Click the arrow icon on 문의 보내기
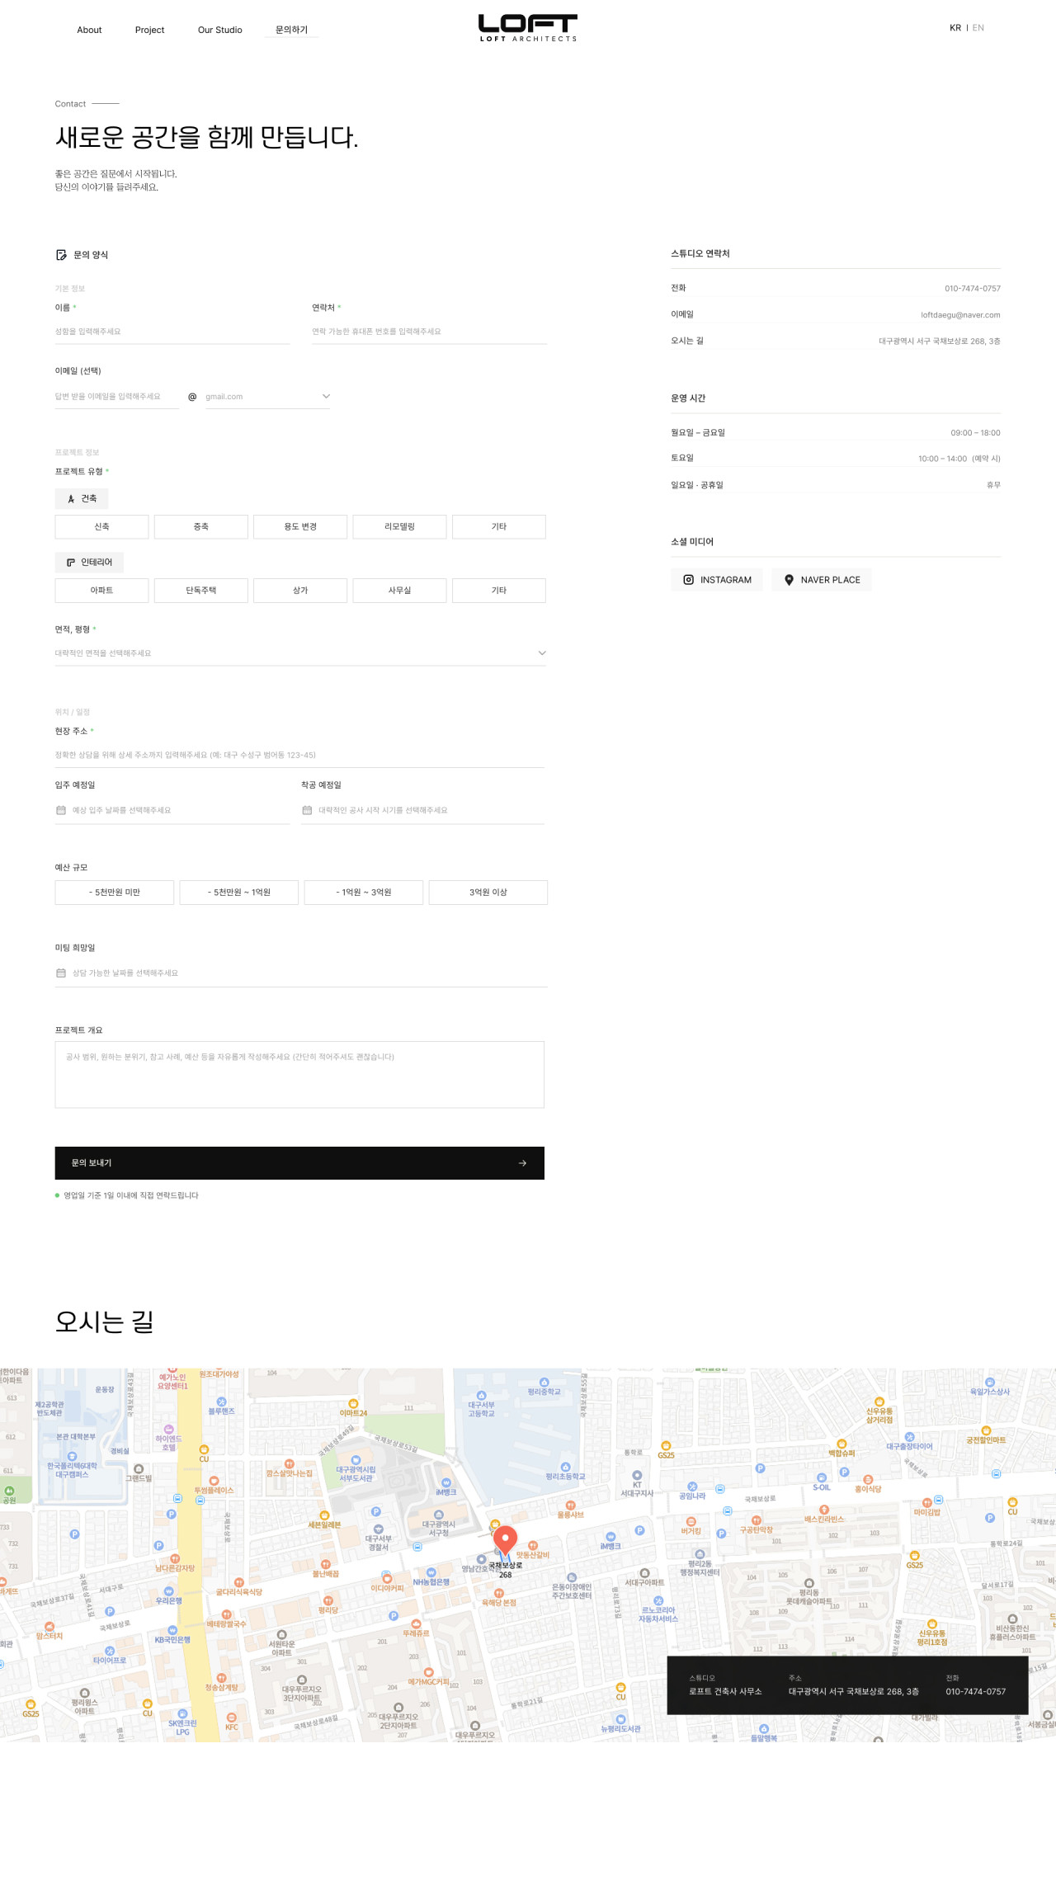The image size is (1056, 1899). click(522, 1163)
